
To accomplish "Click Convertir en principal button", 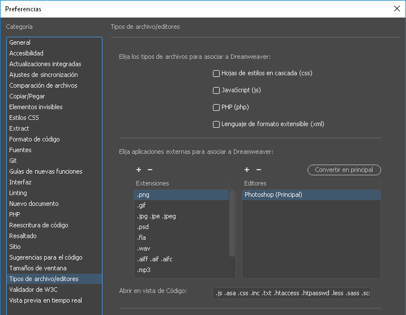I will (x=344, y=170).
